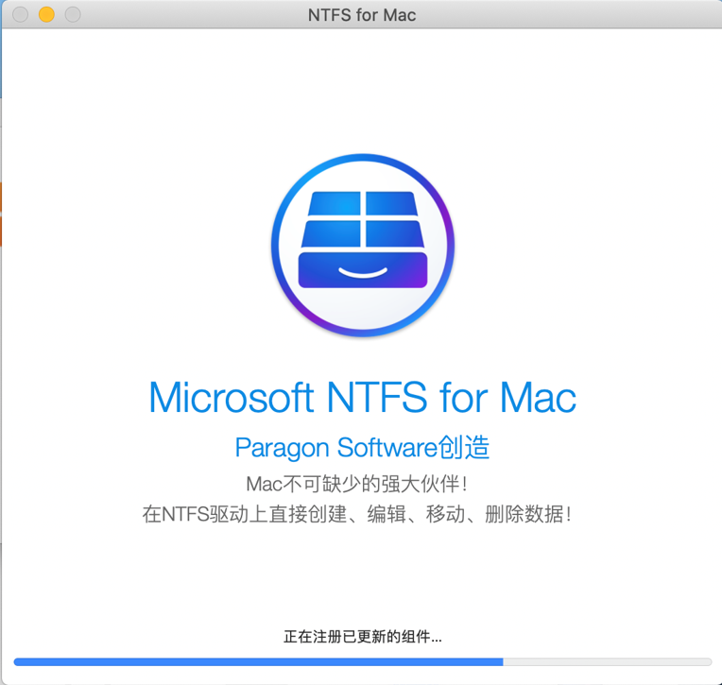Minimize window with the yellow button

(x=46, y=15)
